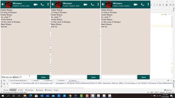
Task: Click the '4 spaces' indent status
Action: point(162,92)
